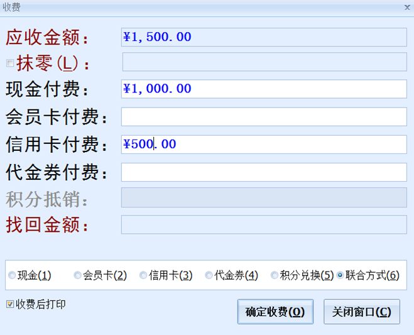Image resolution: width=414 pixels, height=335 pixels.
Task: Toggle the 收费后打印 checkbox
Action: tap(9, 304)
